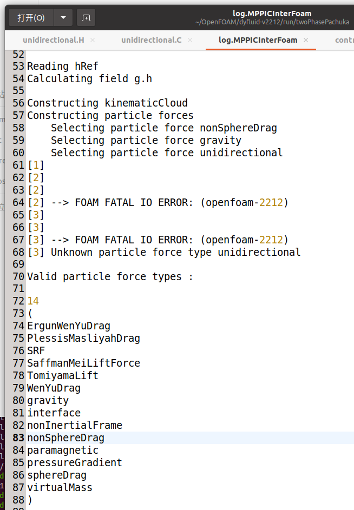
Task: Click the new document icon
Action: 87,18
